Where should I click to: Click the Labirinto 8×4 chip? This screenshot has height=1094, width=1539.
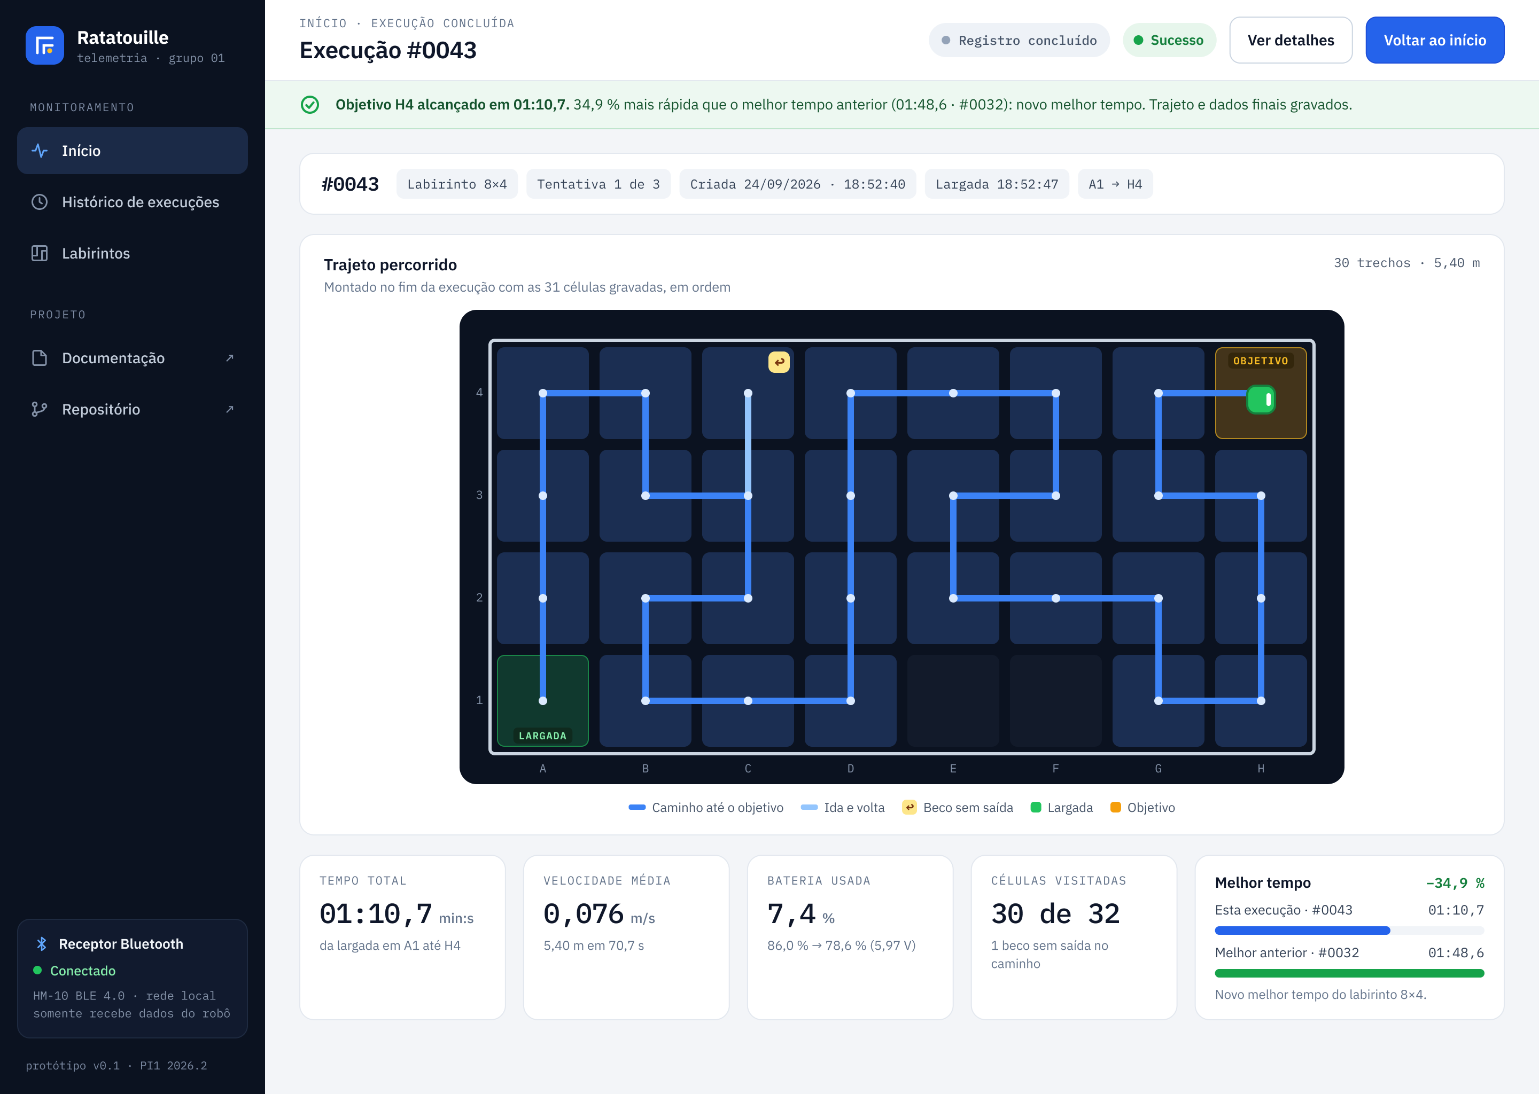click(457, 184)
